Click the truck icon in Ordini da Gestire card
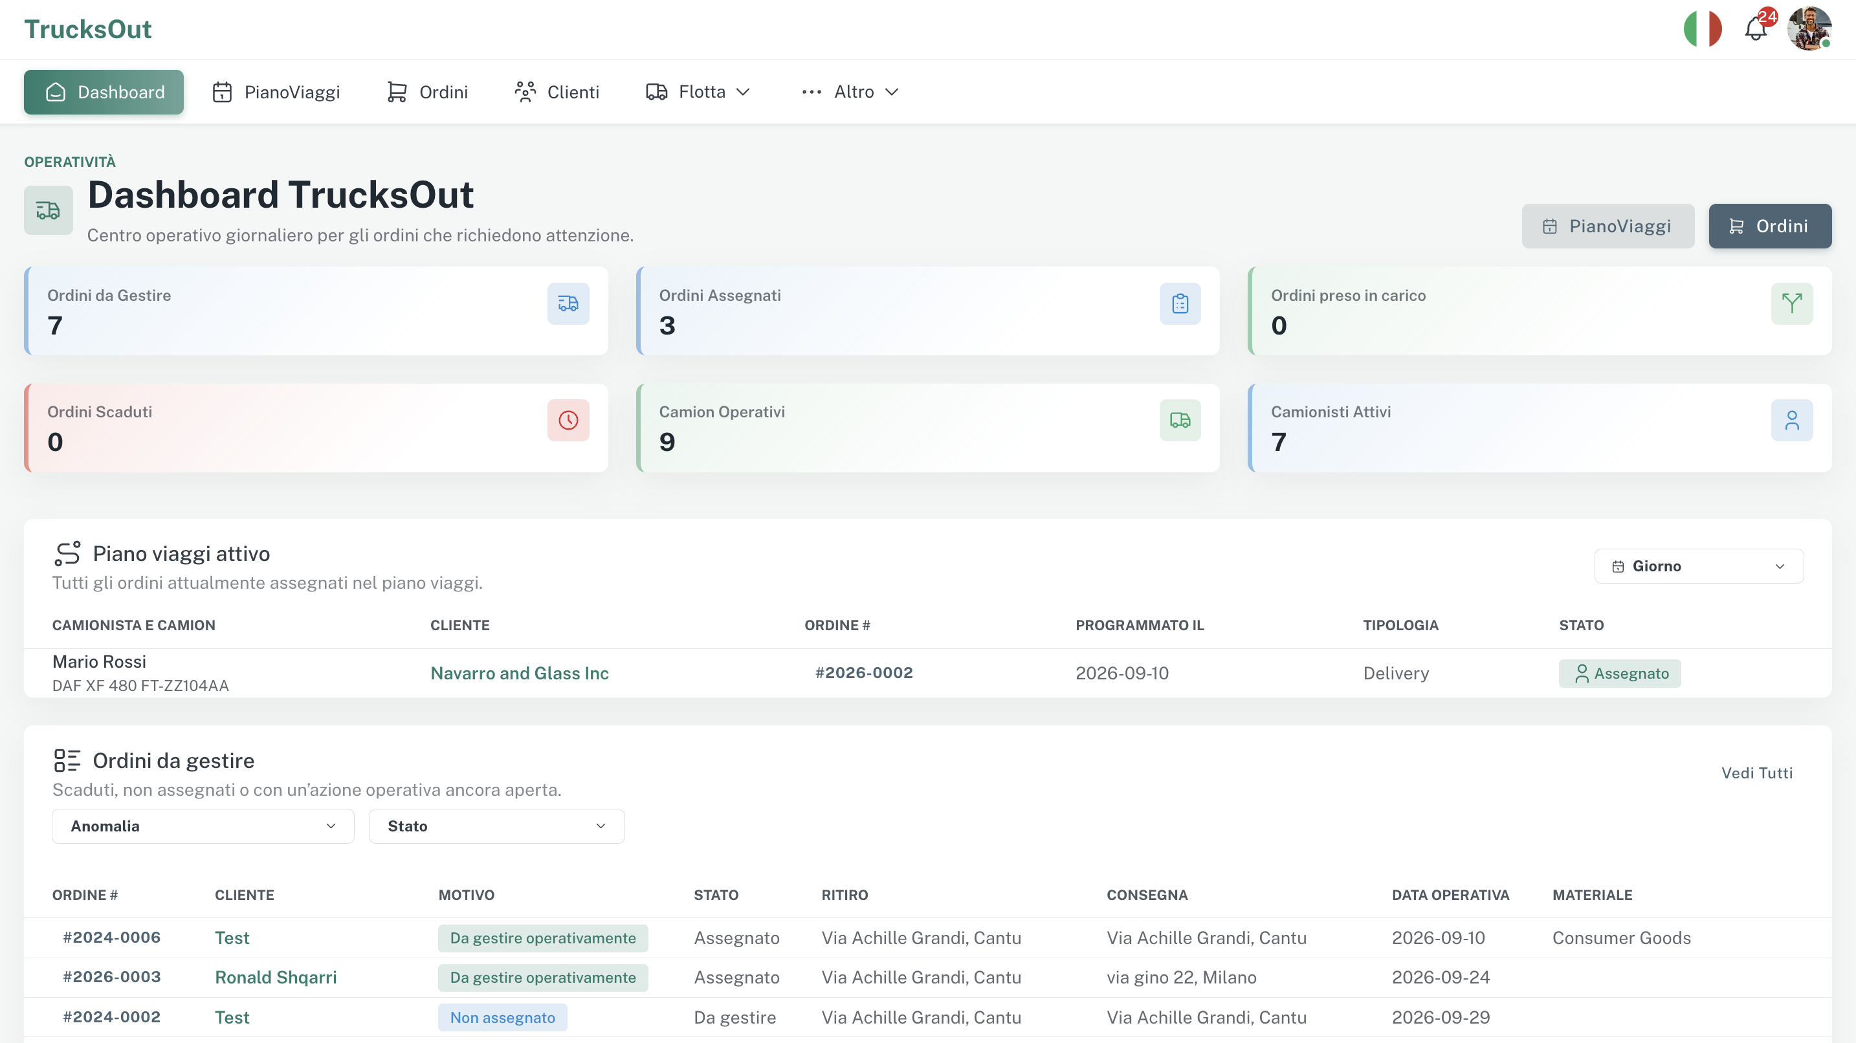The image size is (1856, 1043). coord(568,304)
